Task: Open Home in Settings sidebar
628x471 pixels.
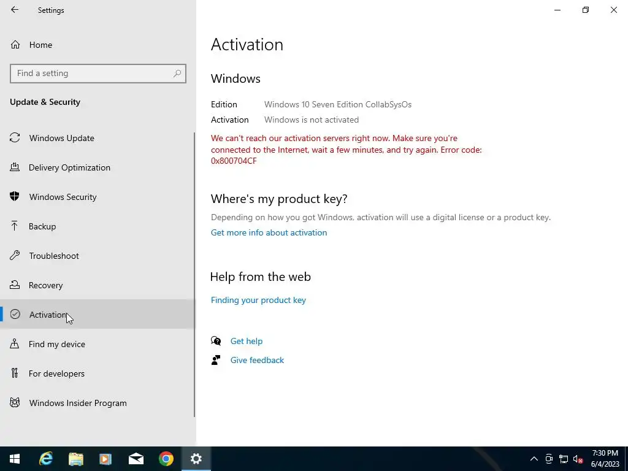Action: pyautogui.click(x=98, y=45)
